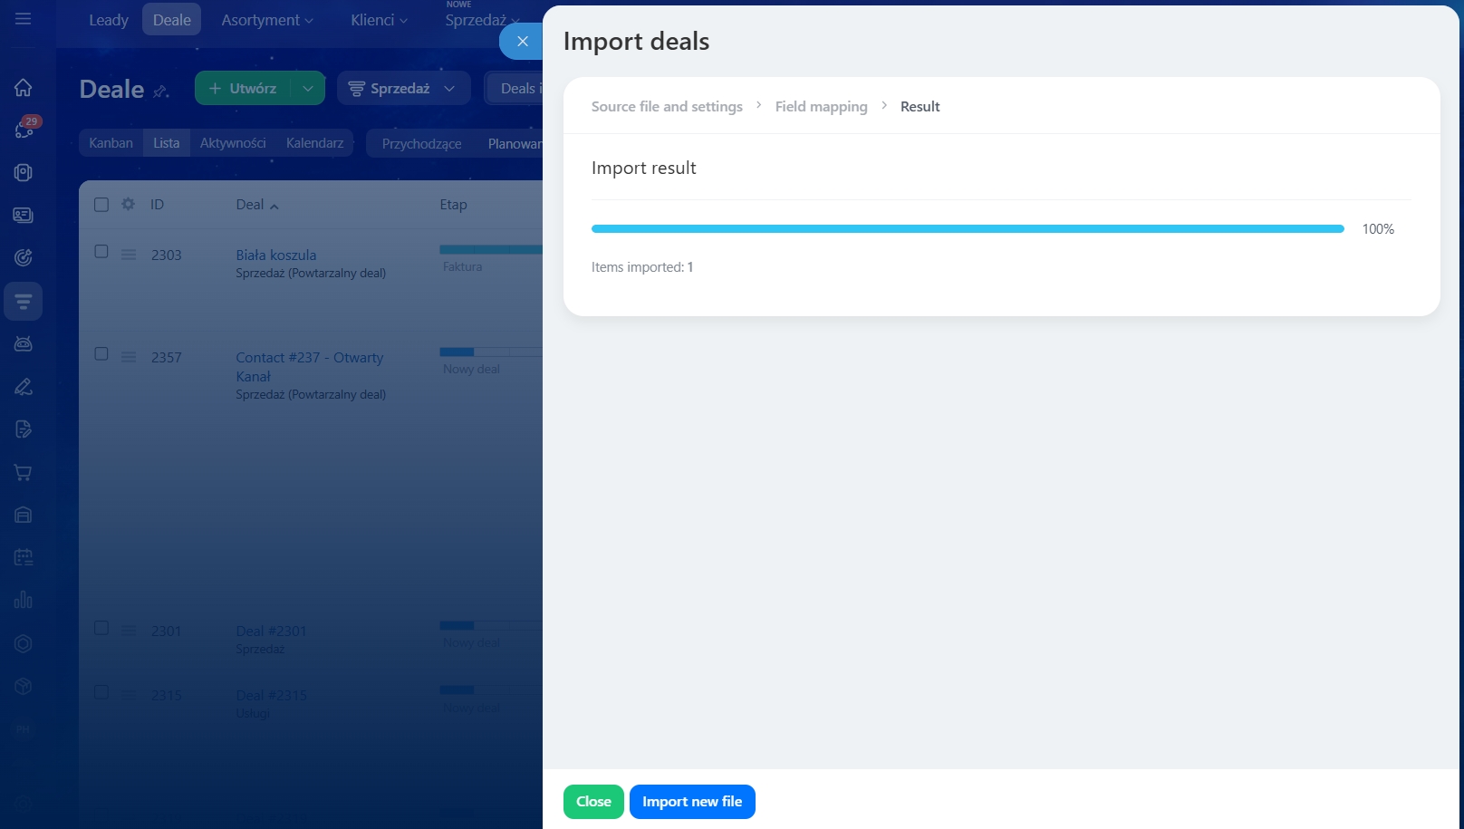1464x829 pixels.
Task: Expand the Utwórz button dropdown arrow
Action: click(x=308, y=89)
